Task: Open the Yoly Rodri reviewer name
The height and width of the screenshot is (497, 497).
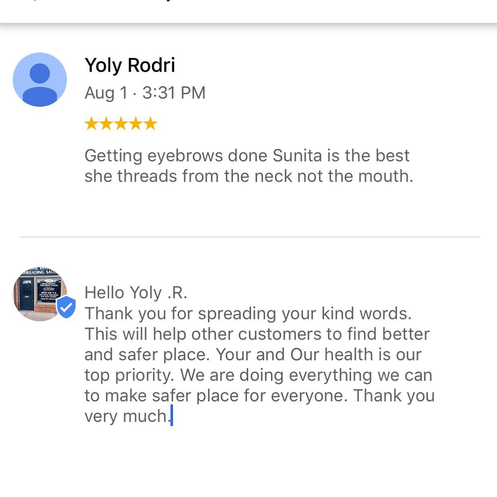Action: (130, 65)
